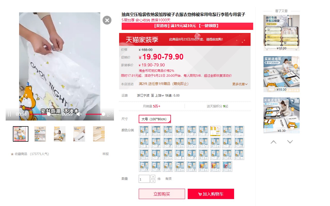This screenshot has height=206, width=330.
Task: Increase quantity with the up stepper arrow
Action: 153,177
